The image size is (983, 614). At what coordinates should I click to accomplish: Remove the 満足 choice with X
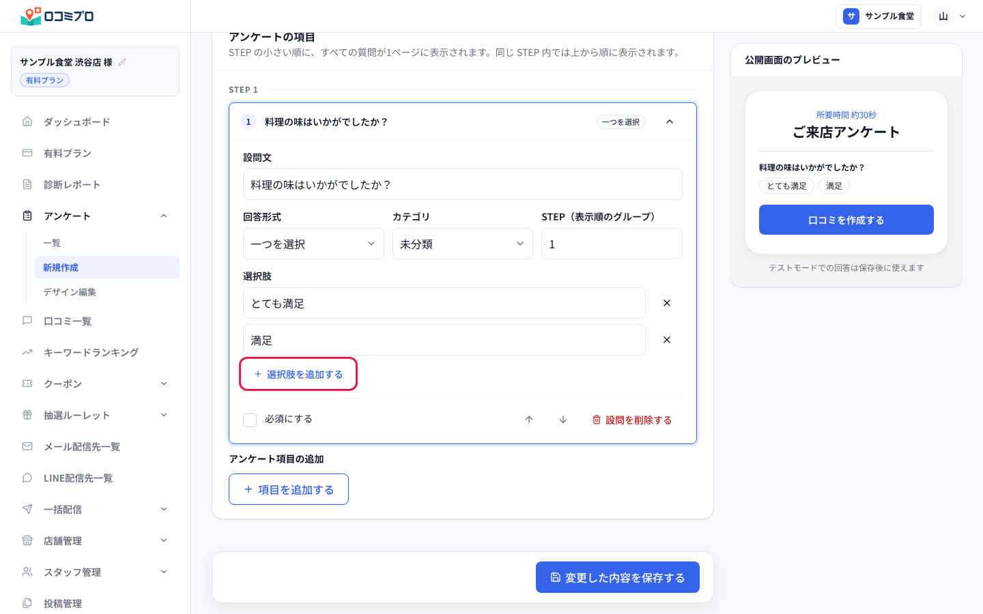pyautogui.click(x=667, y=340)
